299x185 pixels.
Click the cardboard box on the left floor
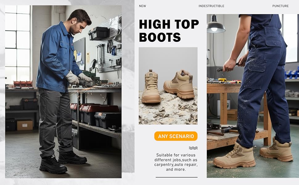coord(25,125)
